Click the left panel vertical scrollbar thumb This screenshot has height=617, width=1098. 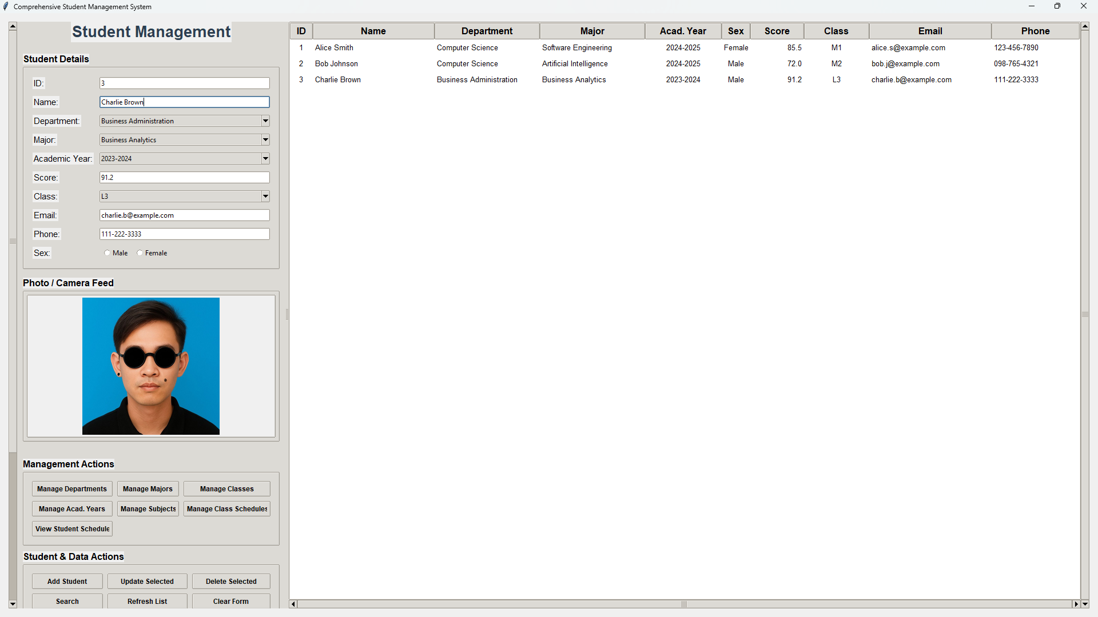point(13,241)
